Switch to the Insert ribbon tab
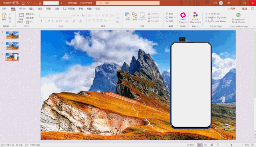The image size is (256, 147). point(32,8)
